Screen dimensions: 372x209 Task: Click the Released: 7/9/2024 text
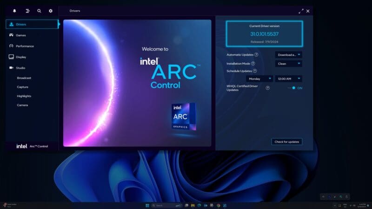click(264, 42)
